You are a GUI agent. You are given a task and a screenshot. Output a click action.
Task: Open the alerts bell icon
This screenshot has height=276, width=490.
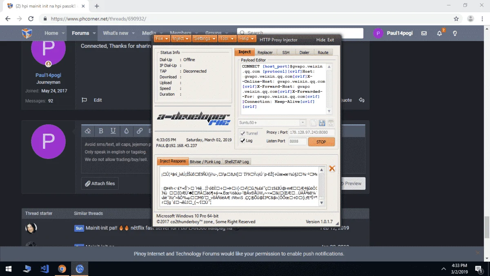(440, 33)
